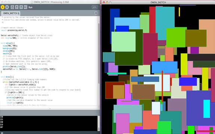The height and width of the screenshot is (134, 215).
Task: Create a new sketch with New icon
Action: point(12,7)
